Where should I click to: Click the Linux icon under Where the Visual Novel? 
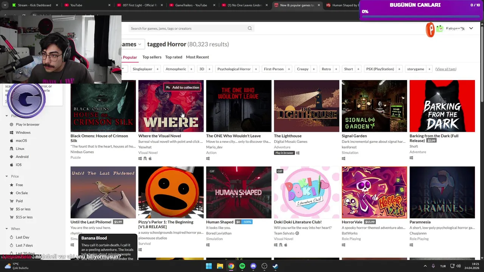click(x=145, y=159)
